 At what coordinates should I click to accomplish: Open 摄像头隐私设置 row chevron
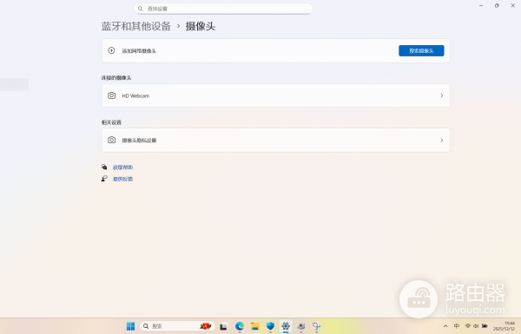[x=442, y=141]
